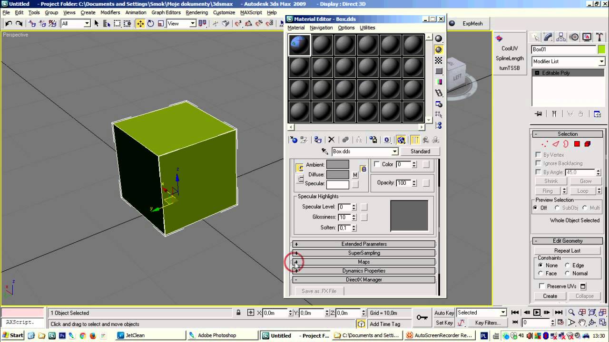This screenshot has height=342, width=609.
Task: Open Material Editor Navigation menu
Action: [x=321, y=28]
